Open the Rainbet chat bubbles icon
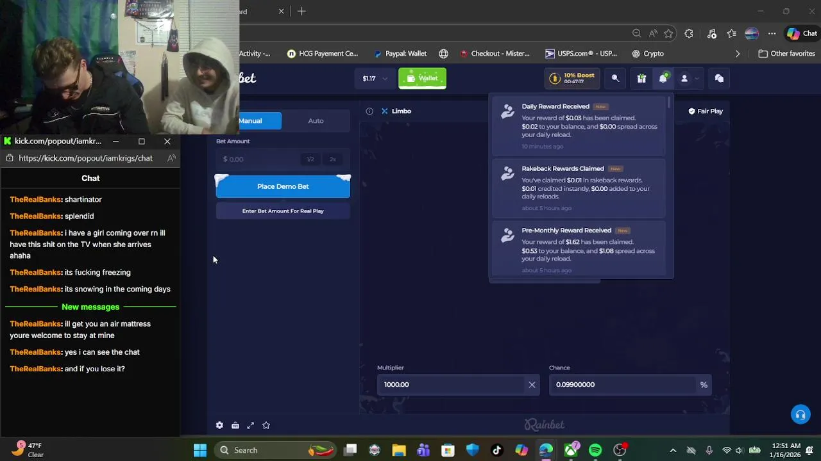This screenshot has width=821, height=461. (719, 78)
